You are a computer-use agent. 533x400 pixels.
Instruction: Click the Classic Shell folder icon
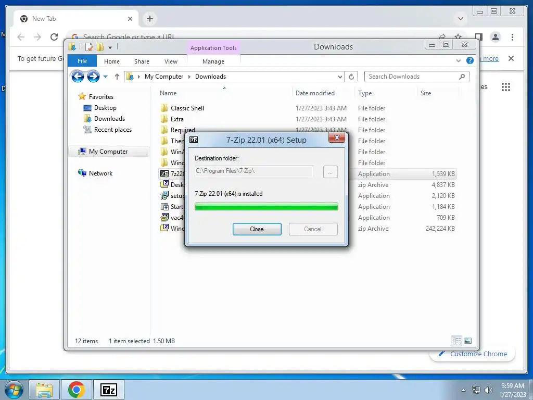(164, 108)
